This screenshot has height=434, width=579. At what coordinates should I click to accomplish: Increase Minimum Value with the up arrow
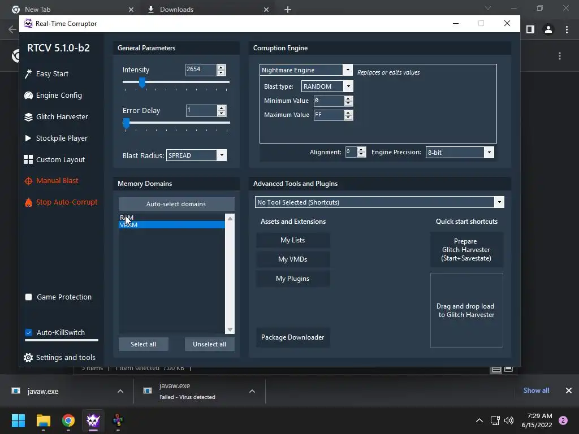point(348,98)
